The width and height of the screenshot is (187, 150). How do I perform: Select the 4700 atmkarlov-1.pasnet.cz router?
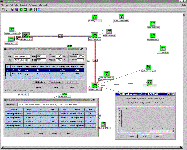pos(122,17)
